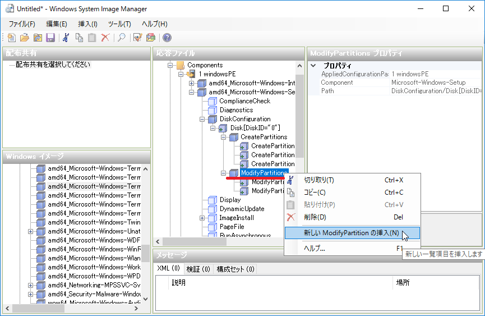
Task: Expand the ImageInstall tree node
Action: 202,218
